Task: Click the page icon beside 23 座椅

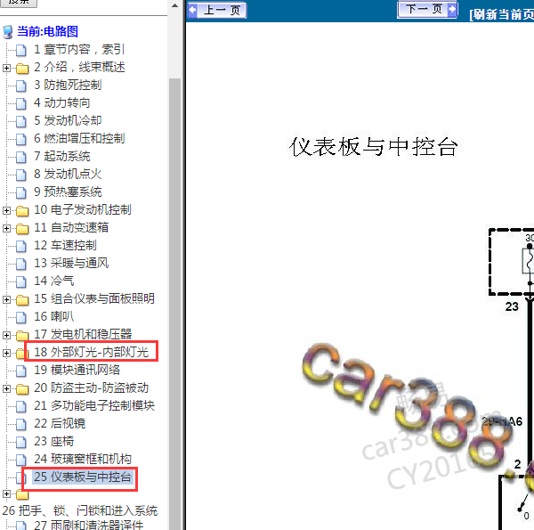Action: pyautogui.click(x=21, y=442)
